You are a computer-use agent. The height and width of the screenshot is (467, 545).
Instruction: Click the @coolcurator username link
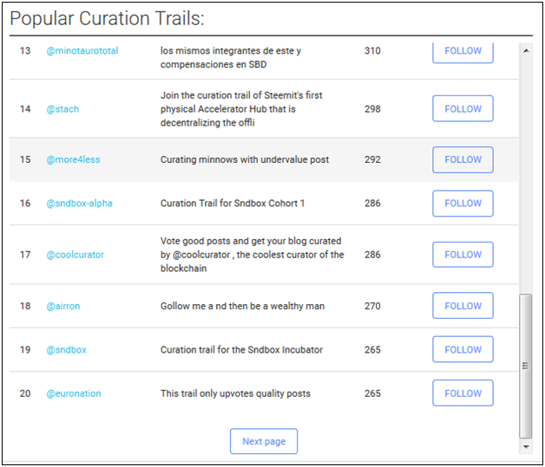(75, 255)
